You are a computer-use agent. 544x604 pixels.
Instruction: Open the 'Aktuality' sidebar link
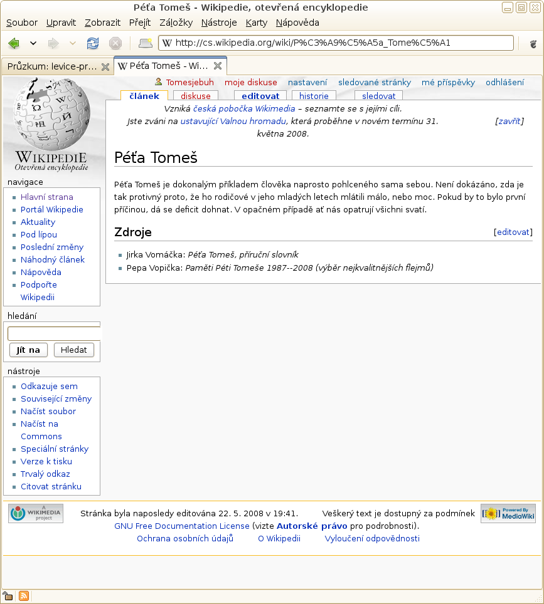(x=38, y=222)
